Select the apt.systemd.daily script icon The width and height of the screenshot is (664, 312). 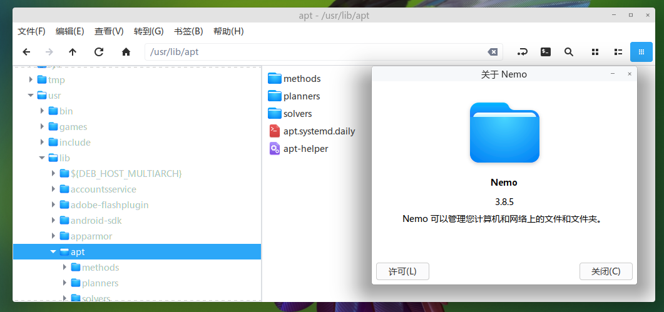coord(275,131)
